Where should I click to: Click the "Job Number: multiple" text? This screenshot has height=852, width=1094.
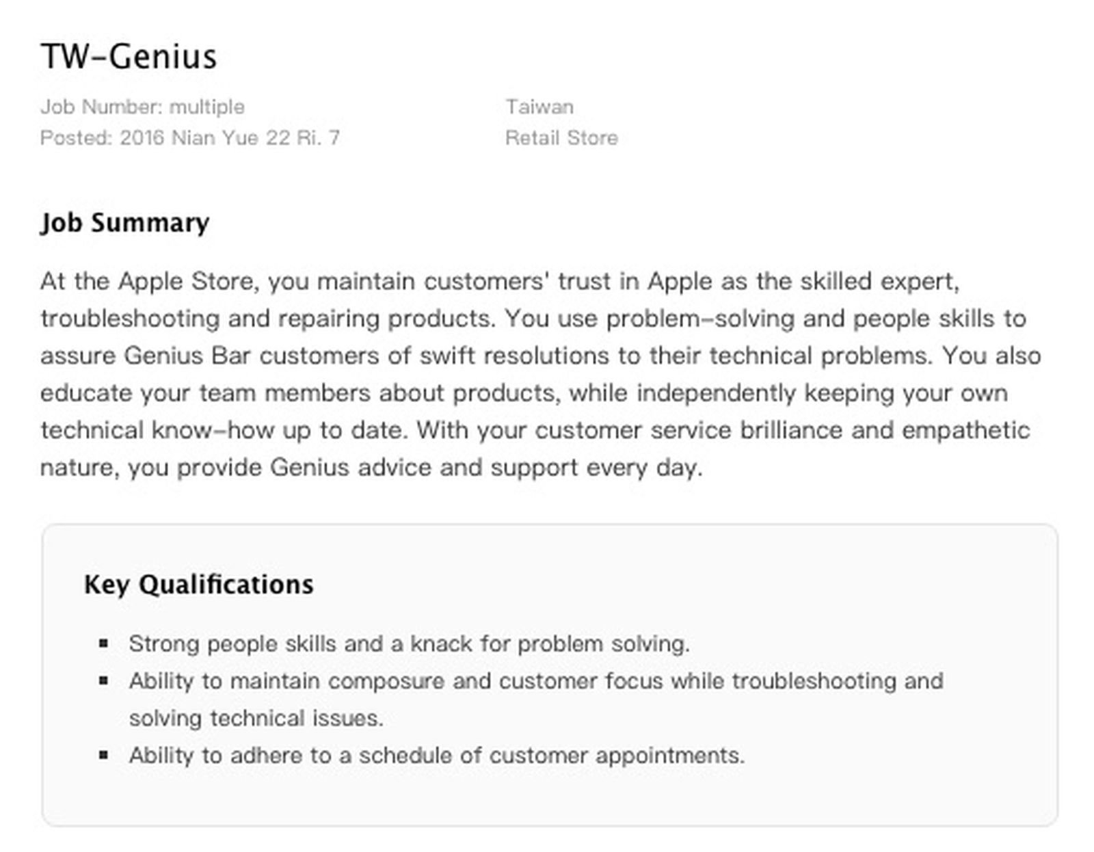tap(142, 107)
